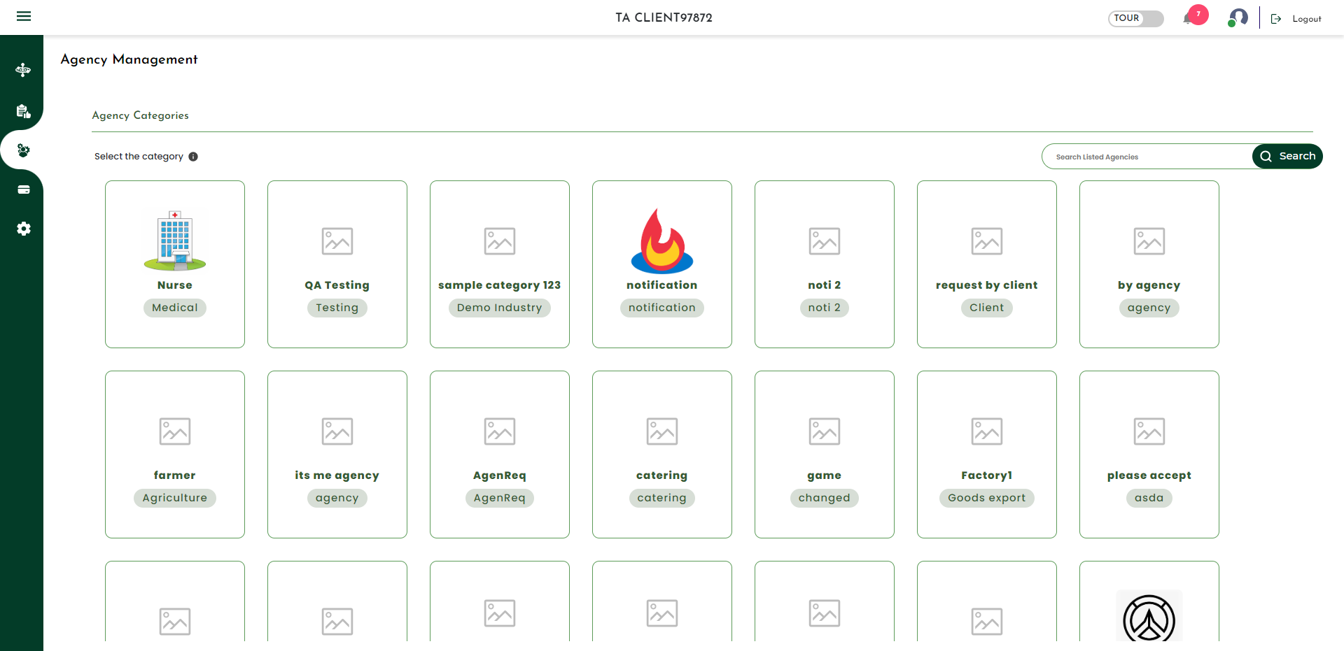This screenshot has height=651, width=1344.
Task: Open settings gear in sidebar
Action: (23, 229)
